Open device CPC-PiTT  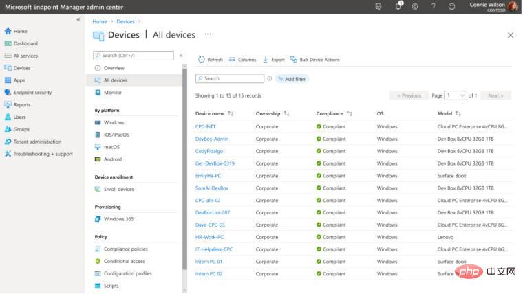tap(206, 127)
